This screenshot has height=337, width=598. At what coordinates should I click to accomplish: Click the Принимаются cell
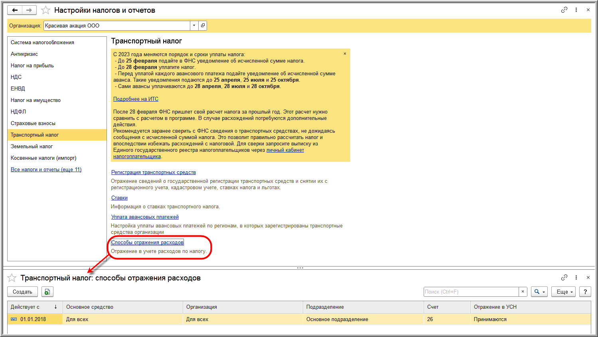pyautogui.click(x=531, y=319)
